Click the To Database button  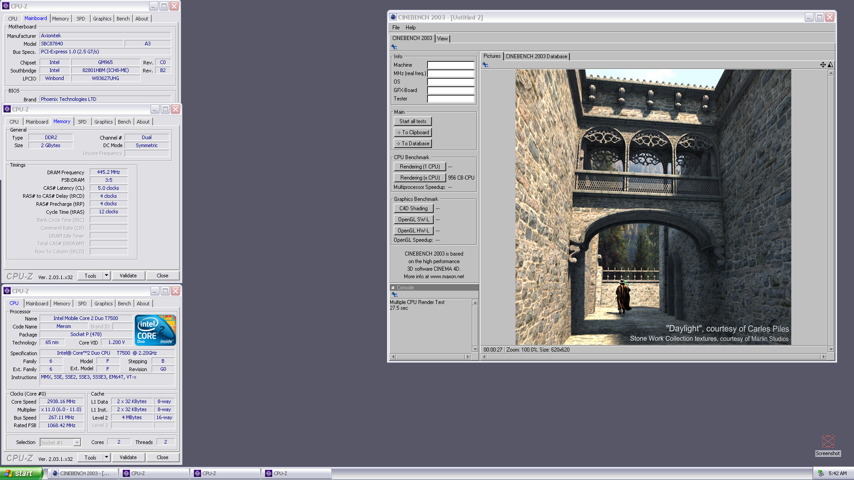click(413, 144)
